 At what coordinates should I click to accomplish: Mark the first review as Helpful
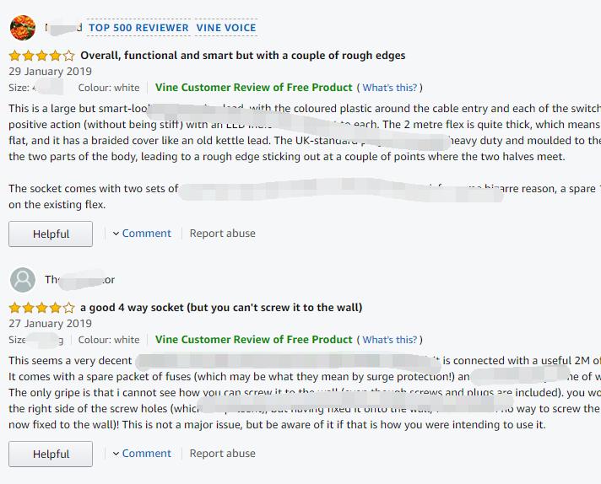click(51, 234)
